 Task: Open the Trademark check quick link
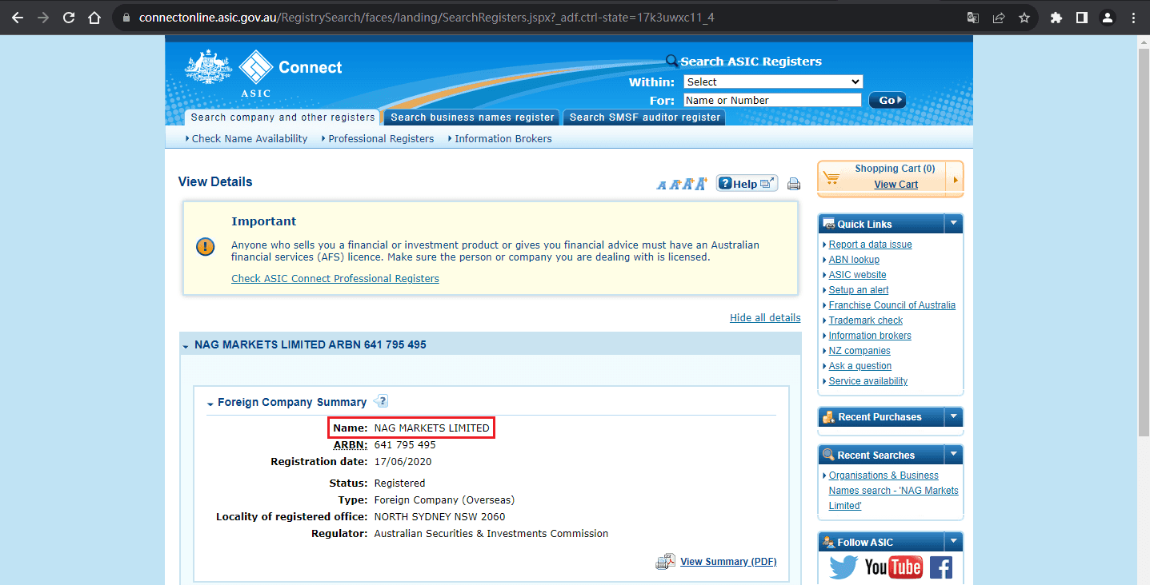click(865, 320)
